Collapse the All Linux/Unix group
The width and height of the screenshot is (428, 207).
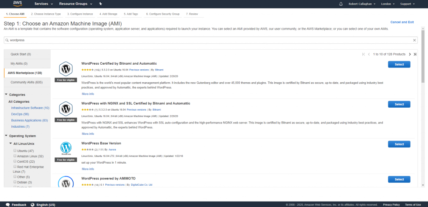(10, 144)
